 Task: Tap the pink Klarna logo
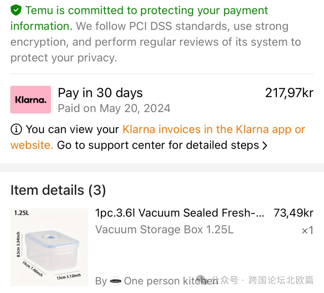31,99
